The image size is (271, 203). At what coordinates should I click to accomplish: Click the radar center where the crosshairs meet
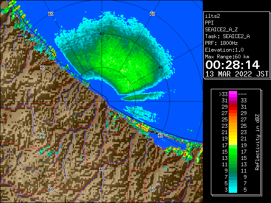pyautogui.click(x=102, y=101)
